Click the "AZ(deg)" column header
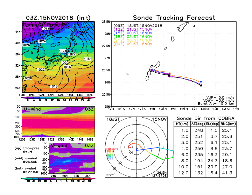 (198, 124)
